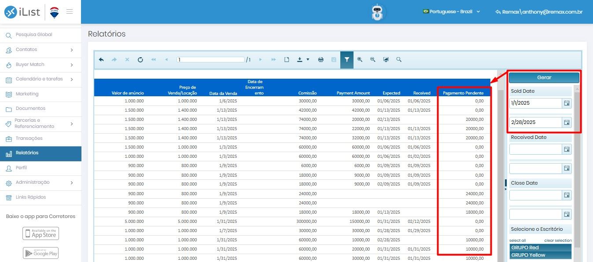Switch the report to full screen mode
Screen dimensions: 593x262
pyautogui.click(x=386, y=60)
